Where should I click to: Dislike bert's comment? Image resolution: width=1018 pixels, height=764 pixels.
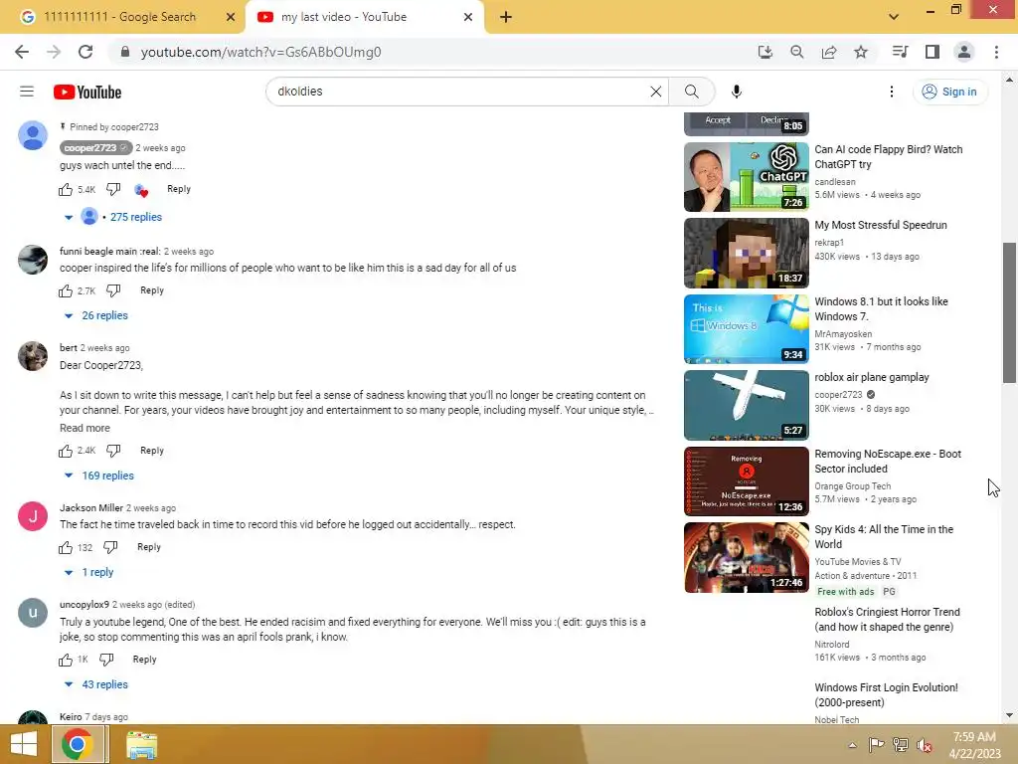click(x=113, y=451)
